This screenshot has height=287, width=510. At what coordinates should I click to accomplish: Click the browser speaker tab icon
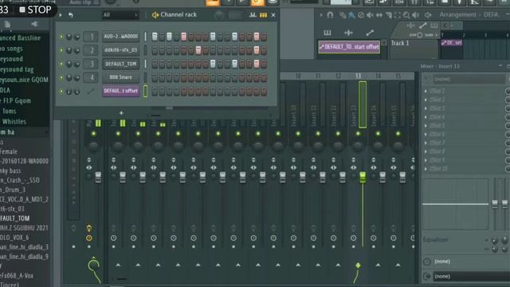(x=34, y=24)
